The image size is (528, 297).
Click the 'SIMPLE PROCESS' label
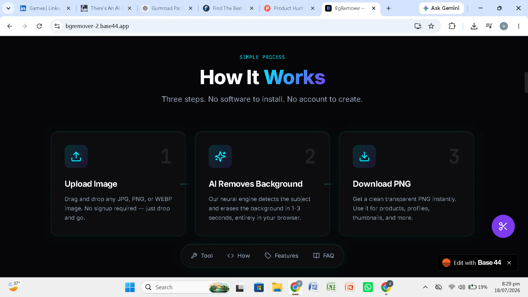262,57
